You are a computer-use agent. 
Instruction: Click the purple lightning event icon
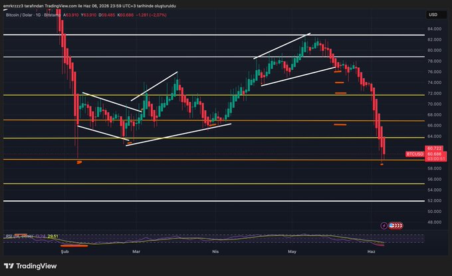tap(384, 225)
